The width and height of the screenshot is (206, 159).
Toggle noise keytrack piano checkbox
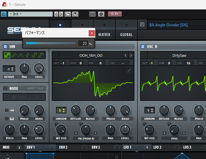(x=7, y=119)
